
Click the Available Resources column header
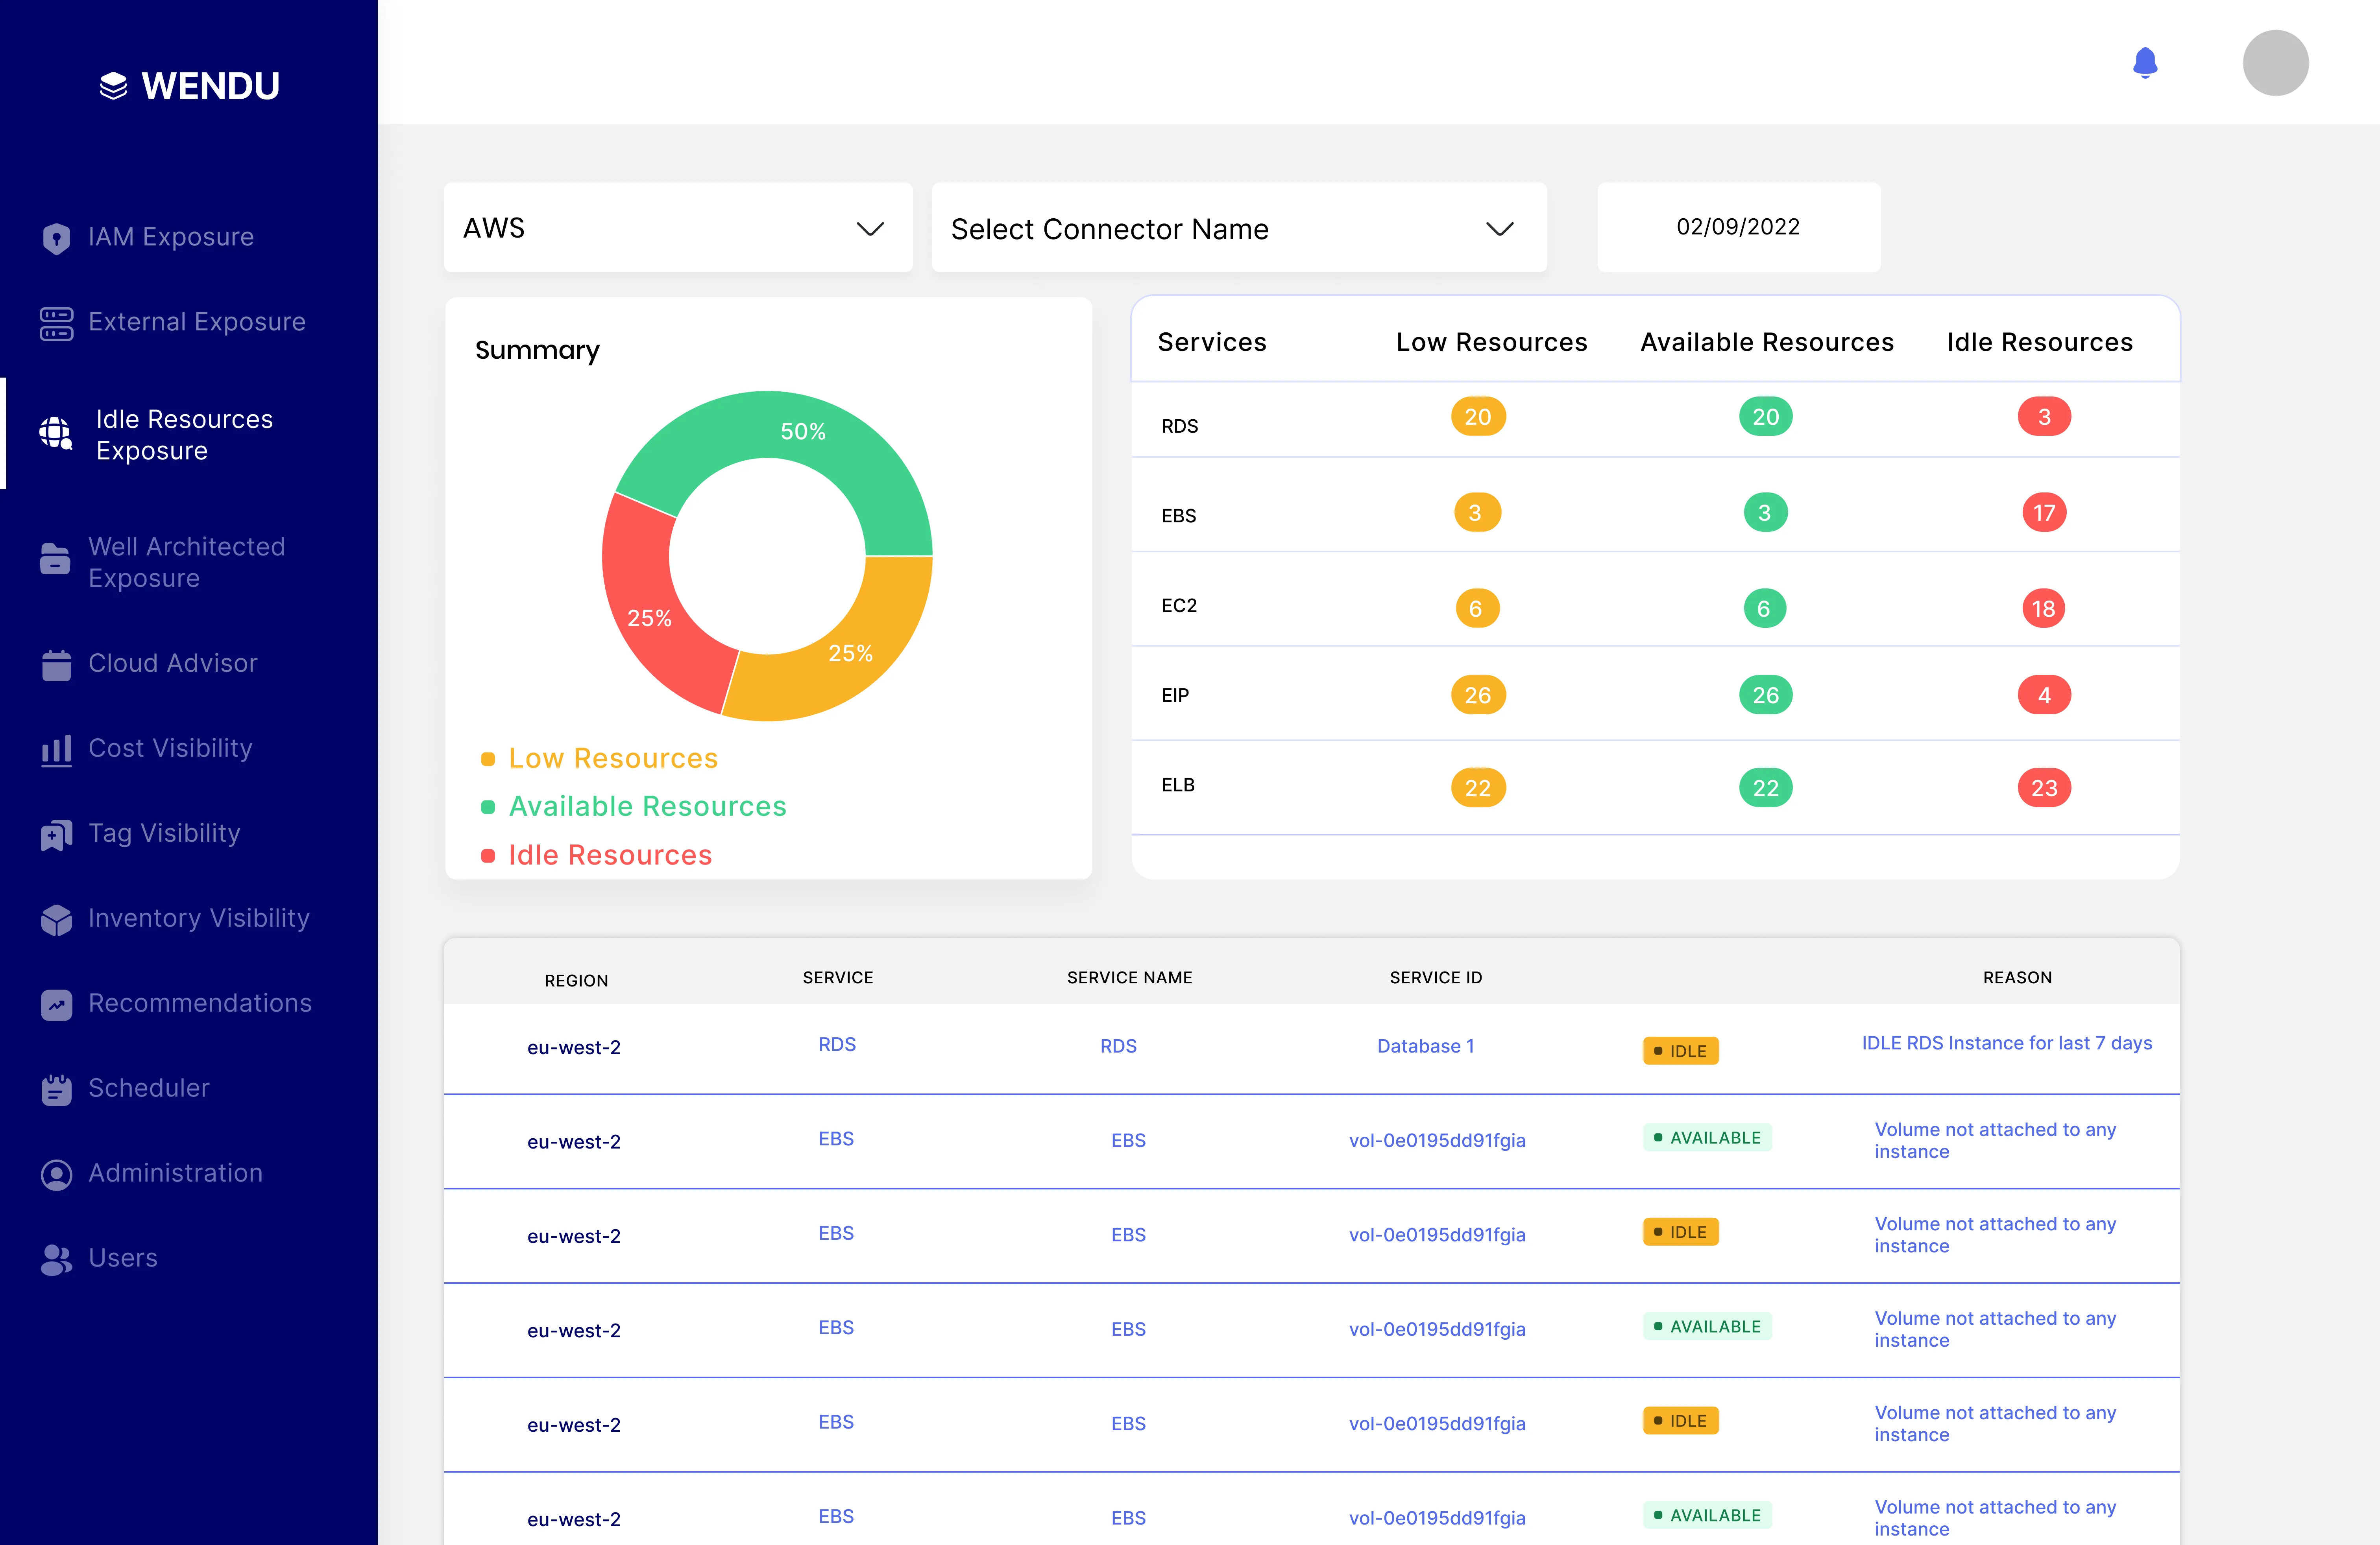click(1767, 342)
